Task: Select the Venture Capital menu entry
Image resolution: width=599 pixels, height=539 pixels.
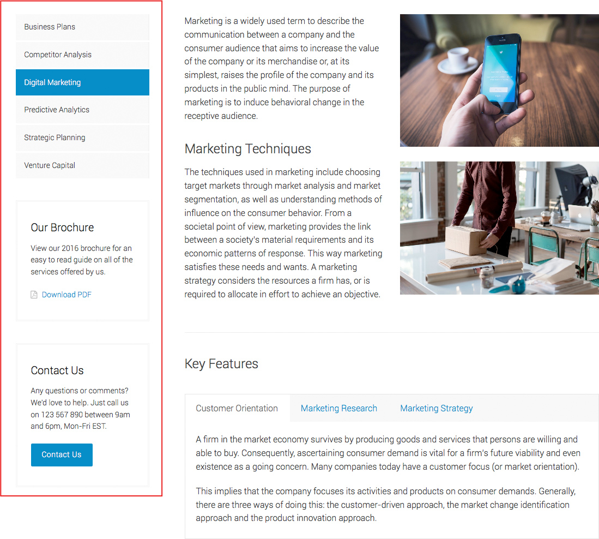Action: point(82,165)
